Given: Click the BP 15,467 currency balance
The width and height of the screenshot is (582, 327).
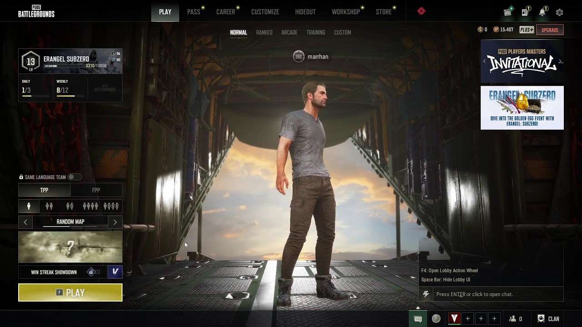Looking at the screenshot, I should coord(503,30).
